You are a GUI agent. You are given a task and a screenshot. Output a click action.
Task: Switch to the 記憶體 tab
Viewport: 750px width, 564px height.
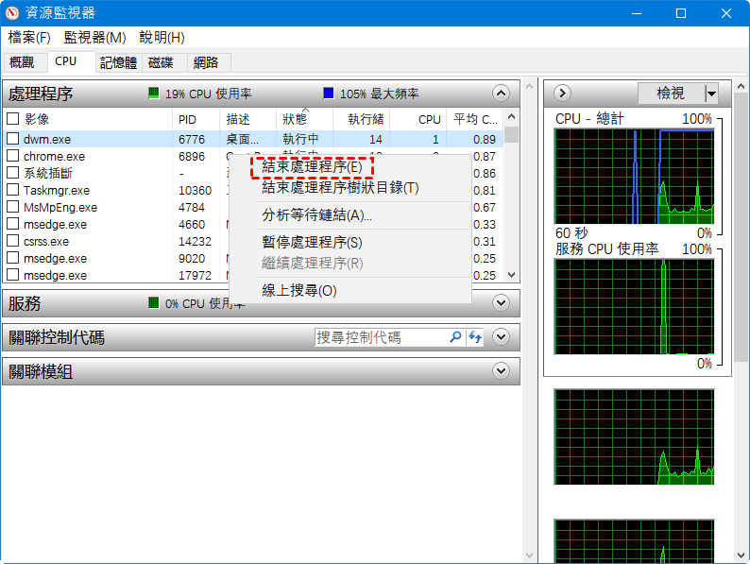(118, 62)
